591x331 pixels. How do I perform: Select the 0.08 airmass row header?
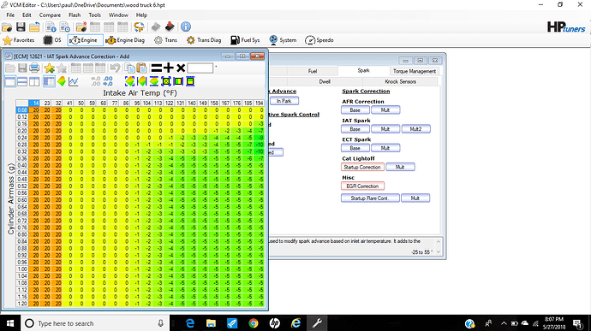(22, 110)
